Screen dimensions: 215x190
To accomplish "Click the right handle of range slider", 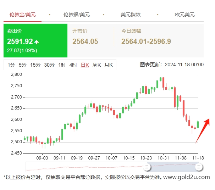I will tap(199, 167).
